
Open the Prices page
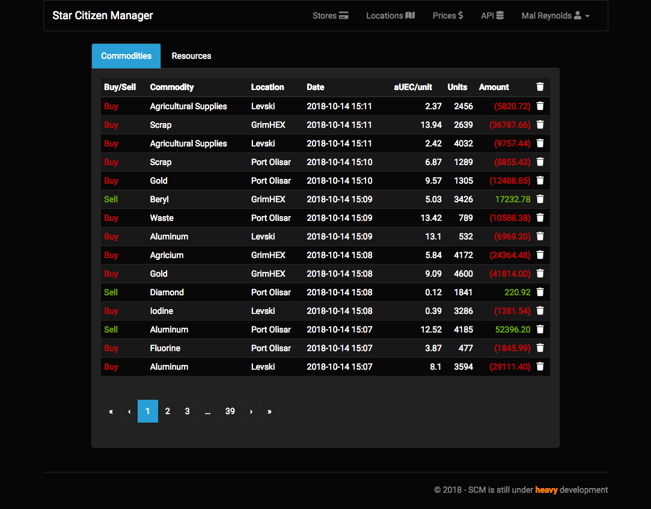[448, 16]
